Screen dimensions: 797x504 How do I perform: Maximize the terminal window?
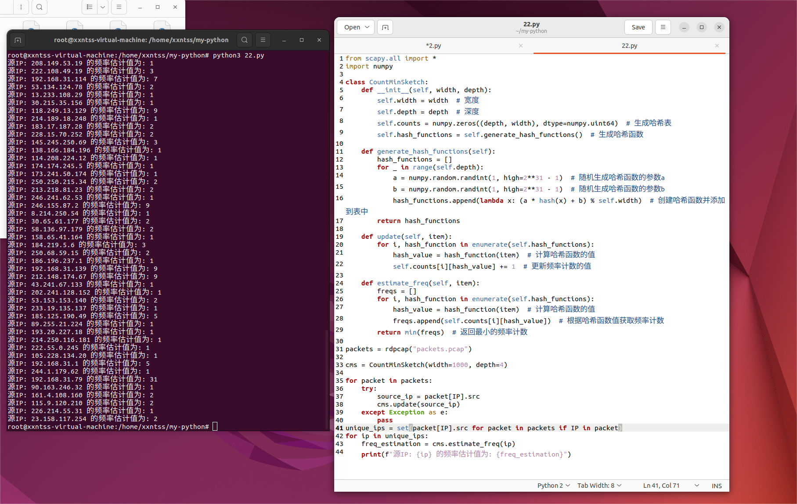302,40
